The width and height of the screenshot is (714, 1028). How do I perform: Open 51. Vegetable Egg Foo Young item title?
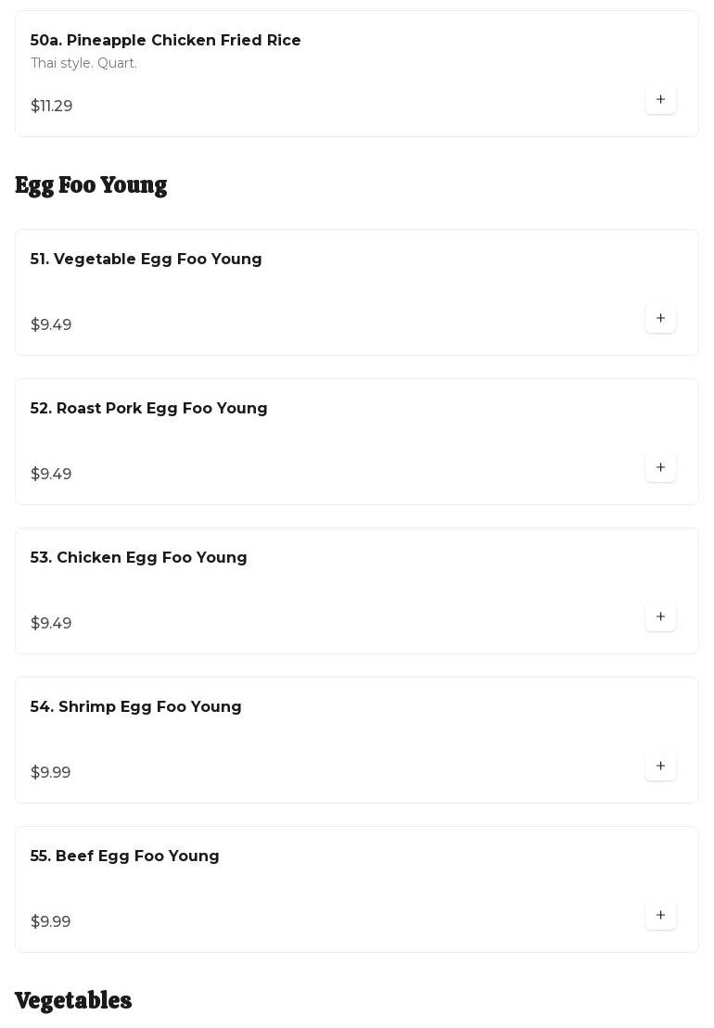pos(147,260)
